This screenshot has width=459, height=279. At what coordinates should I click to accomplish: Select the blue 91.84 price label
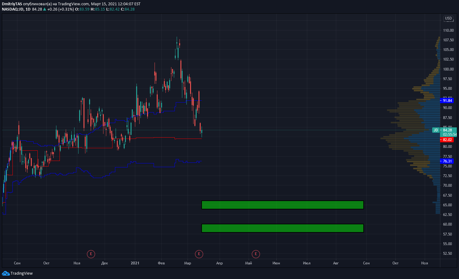pos(447,101)
